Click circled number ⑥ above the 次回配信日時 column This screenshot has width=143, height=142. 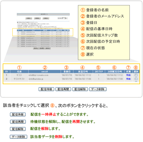114,68
